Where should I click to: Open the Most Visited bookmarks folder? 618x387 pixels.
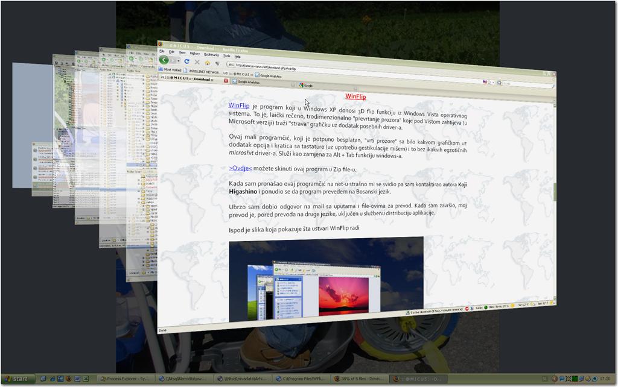(x=170, y=69)
